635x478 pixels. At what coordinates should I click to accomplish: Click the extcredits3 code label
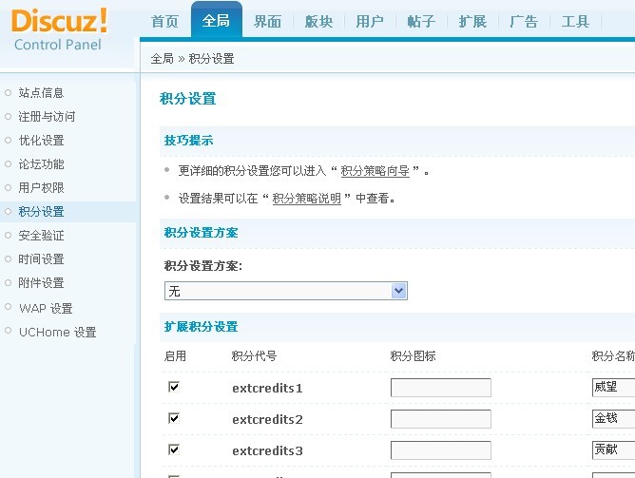(267, 450)
